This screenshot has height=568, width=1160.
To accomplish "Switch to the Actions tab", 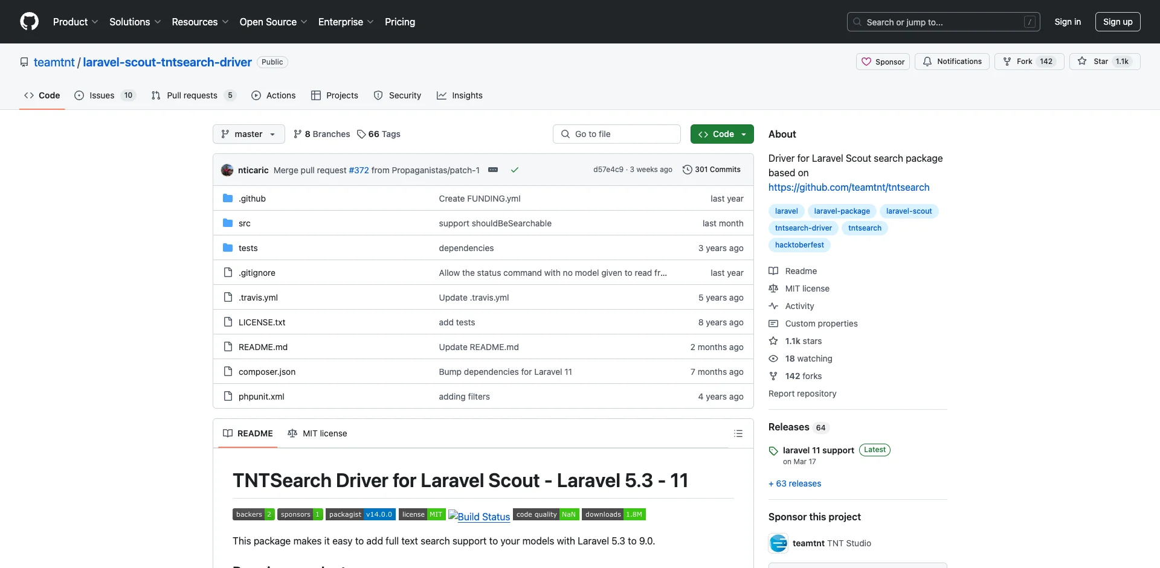I will click(274, 95).
